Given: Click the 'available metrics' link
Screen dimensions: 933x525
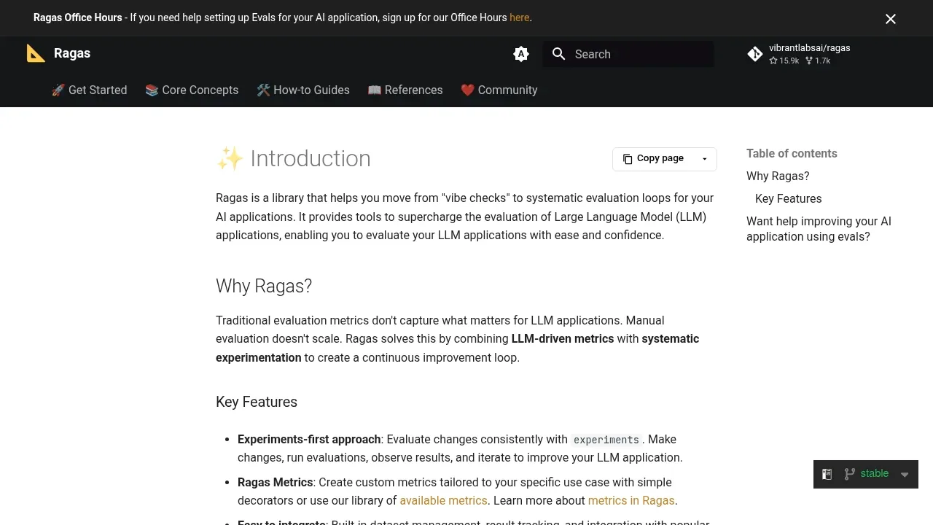Looking at the screenshot, I should (x=443, y=500).
